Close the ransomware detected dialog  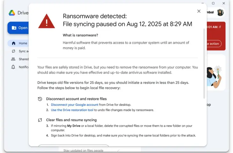(x=199, y=11)
